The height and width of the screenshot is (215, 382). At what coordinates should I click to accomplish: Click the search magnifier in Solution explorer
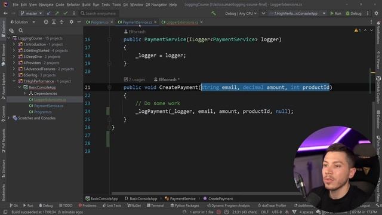click(21, 30)
